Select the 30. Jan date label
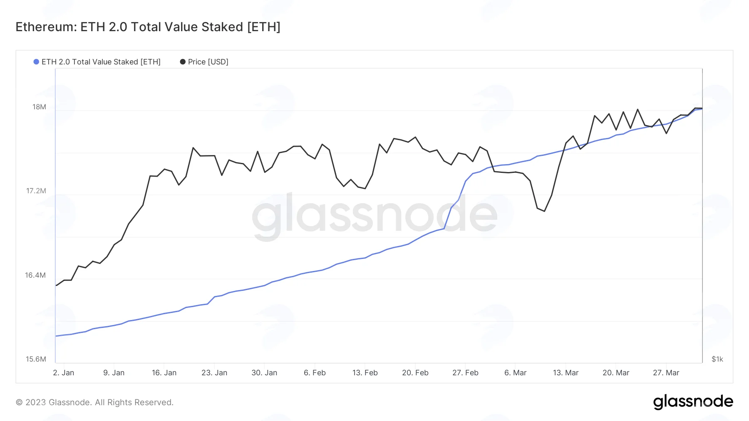Image resolution: width=749 pixels, height=421 pixels. coord(264,373)
